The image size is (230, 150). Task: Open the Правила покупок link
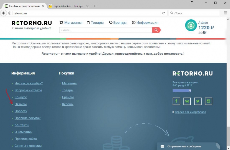pos(28,118)
